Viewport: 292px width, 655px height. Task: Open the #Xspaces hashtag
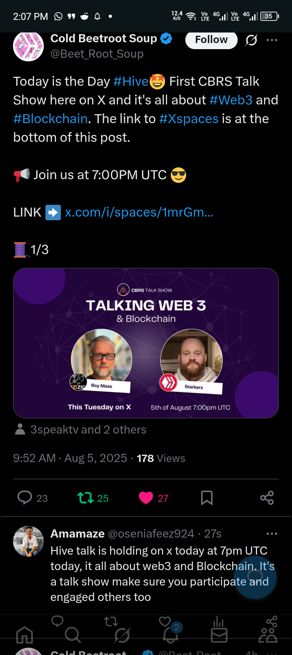click(189, 119)
